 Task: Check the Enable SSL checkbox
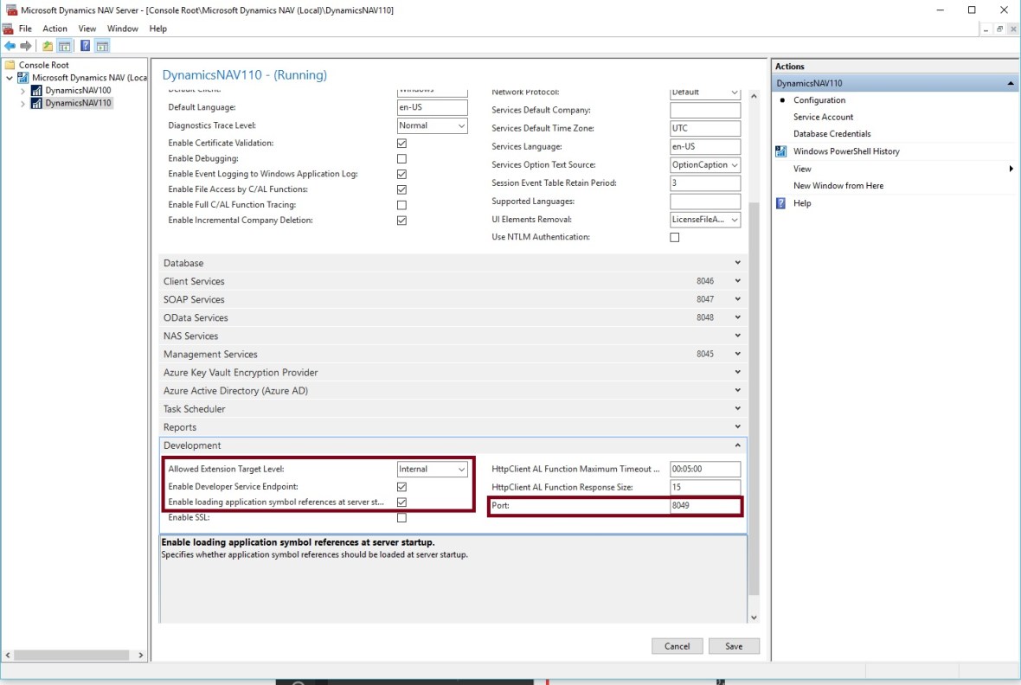[401, 518]
